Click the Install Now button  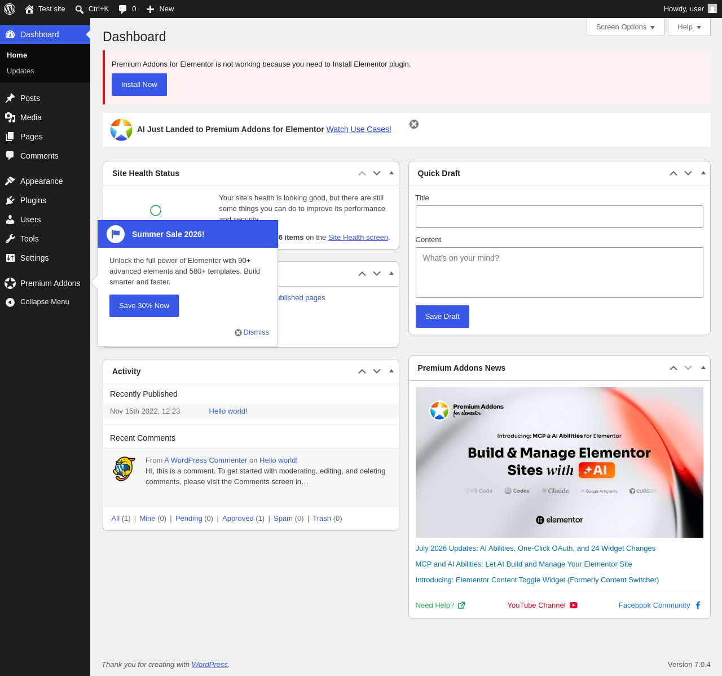[139, 85]
